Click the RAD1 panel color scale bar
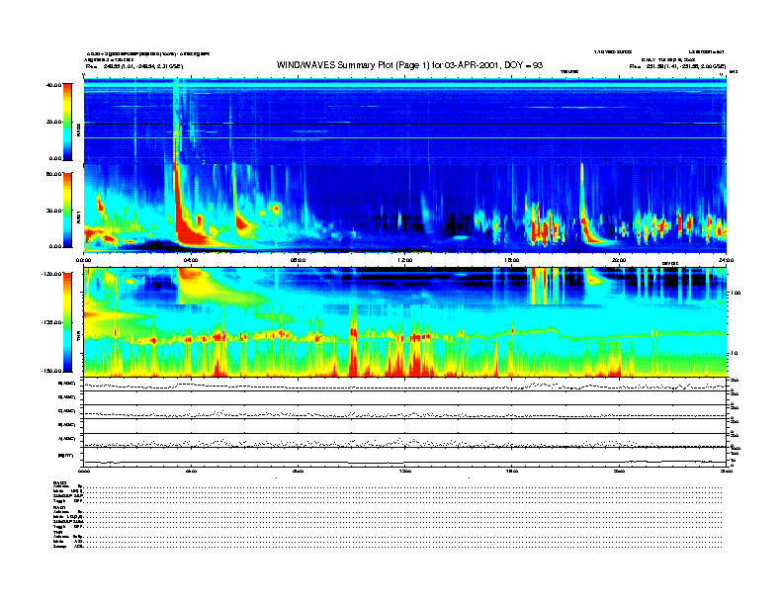The height and width of the screenshot is (605, 783). tap(67, 210)
